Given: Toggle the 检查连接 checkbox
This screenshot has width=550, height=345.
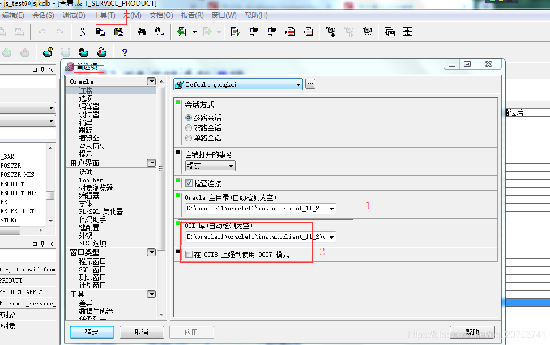Looking at the screenshot, I should [189, 183].
